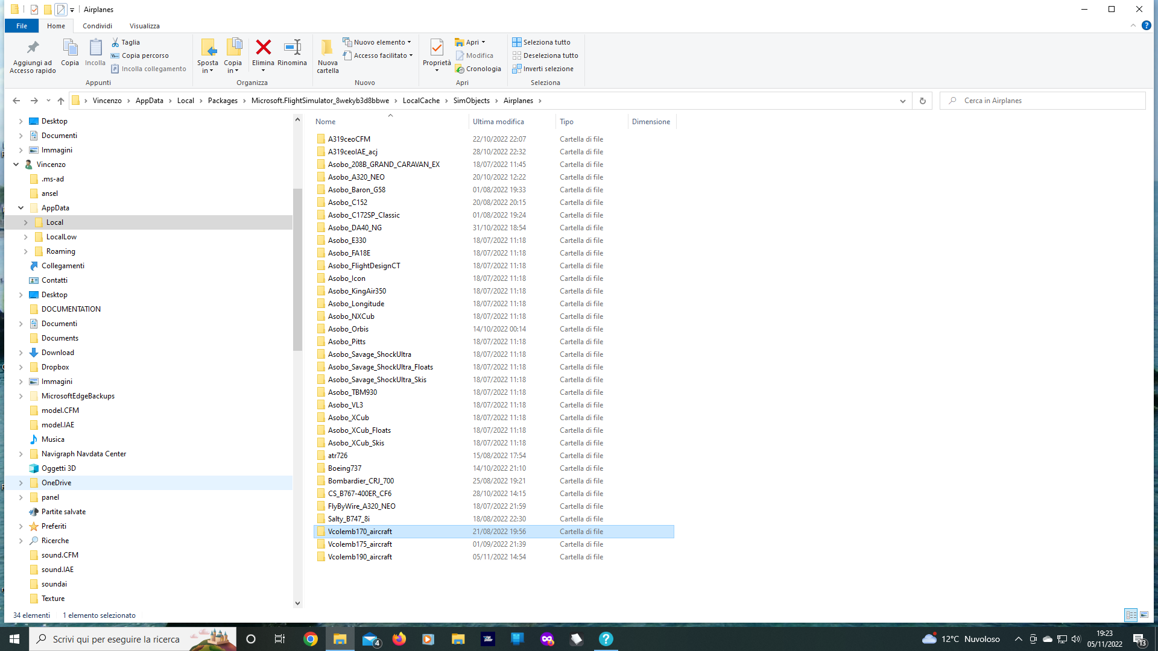Viewport: 1158px width, 651px height.
Task: Click Packages in the address breadcrumb
Action: (x=223, y=101)
